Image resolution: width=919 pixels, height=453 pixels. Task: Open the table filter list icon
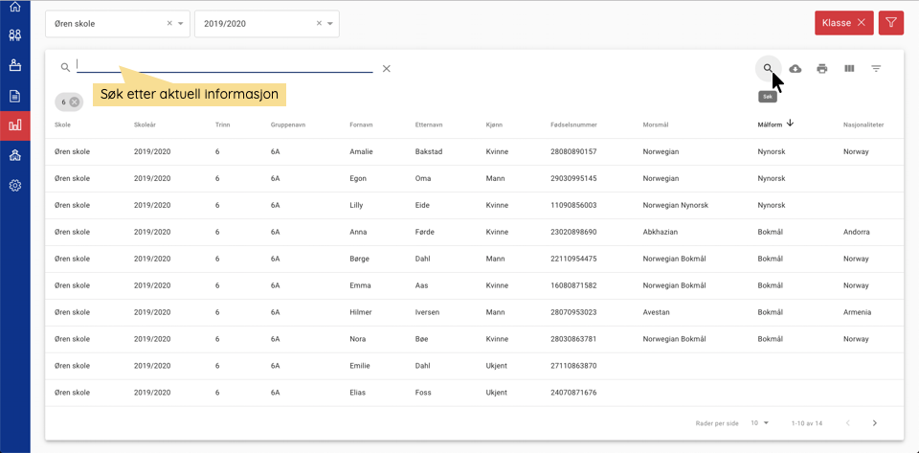[876, 69]
